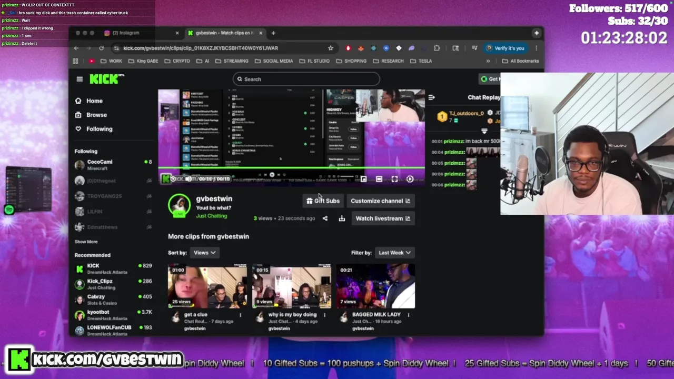This screenshot has width=674, height=379.
Task: Open CocoCami channel in Following list
Action: 113,165
